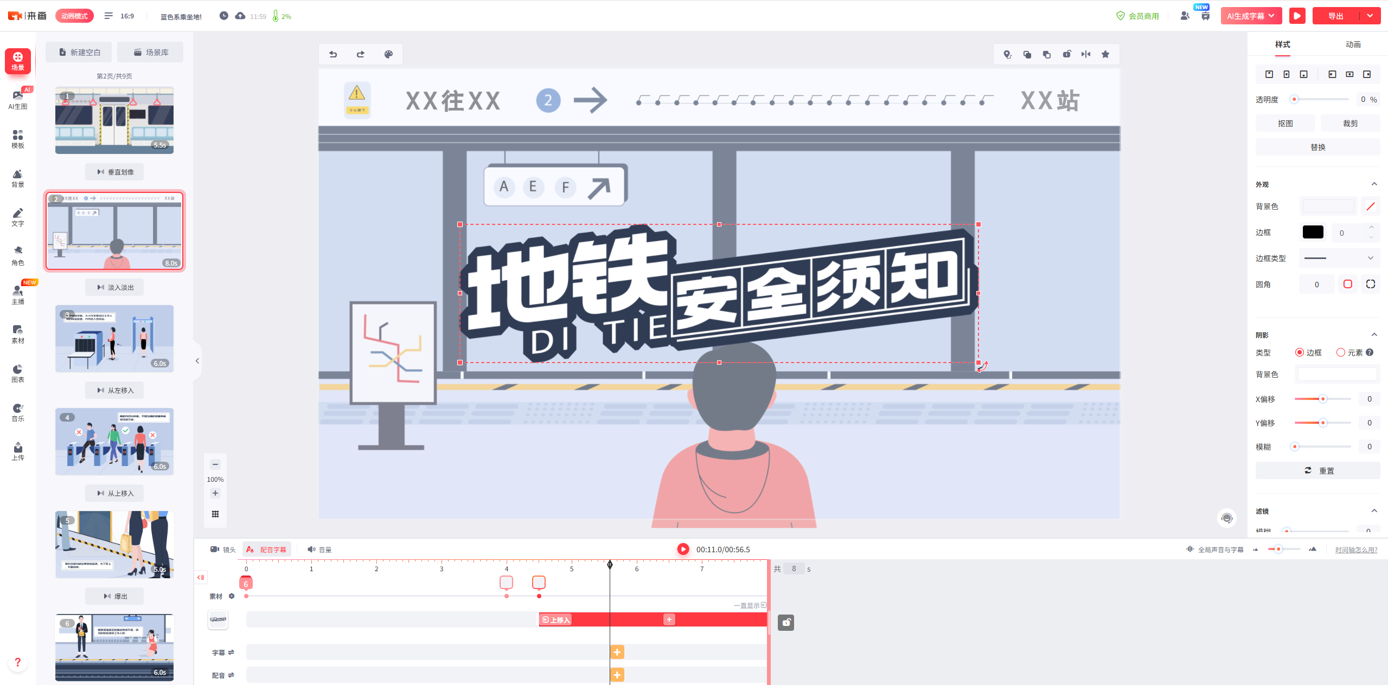The image size is (1388, 685).
Task: Click the 抠图 cutout button
Action: pos(1285,124)
